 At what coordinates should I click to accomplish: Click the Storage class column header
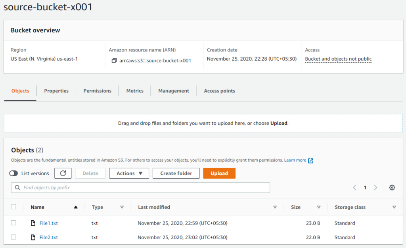point(350,207)
